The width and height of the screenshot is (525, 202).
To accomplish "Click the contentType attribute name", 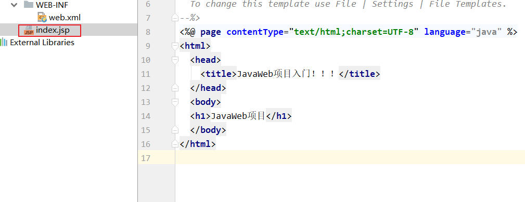I will (255, 32).
